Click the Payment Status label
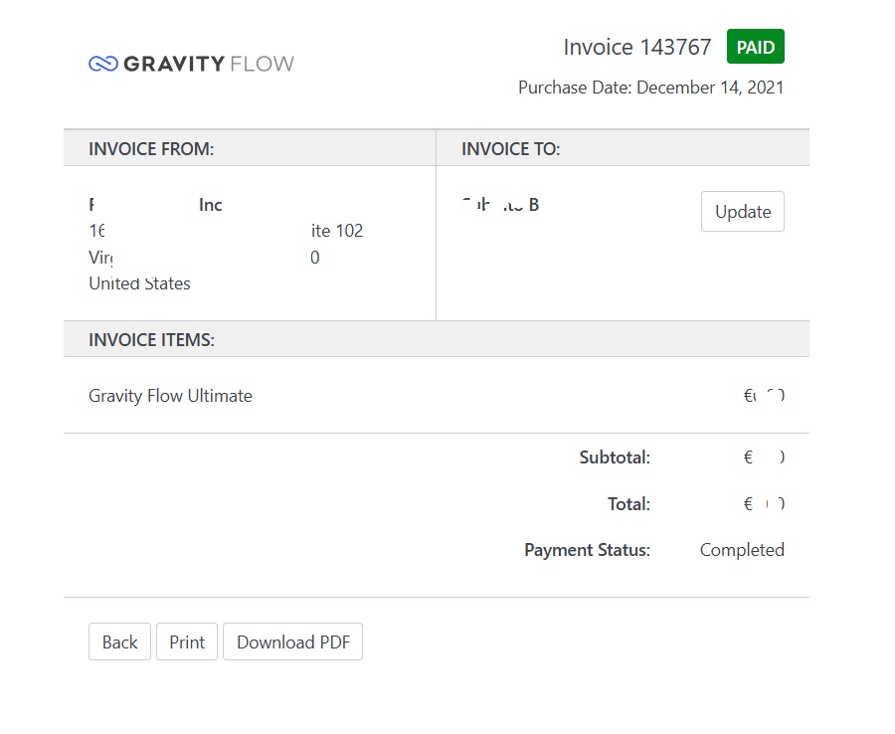Viewport: 895px width, 734px height. click(x=586, y=549)
